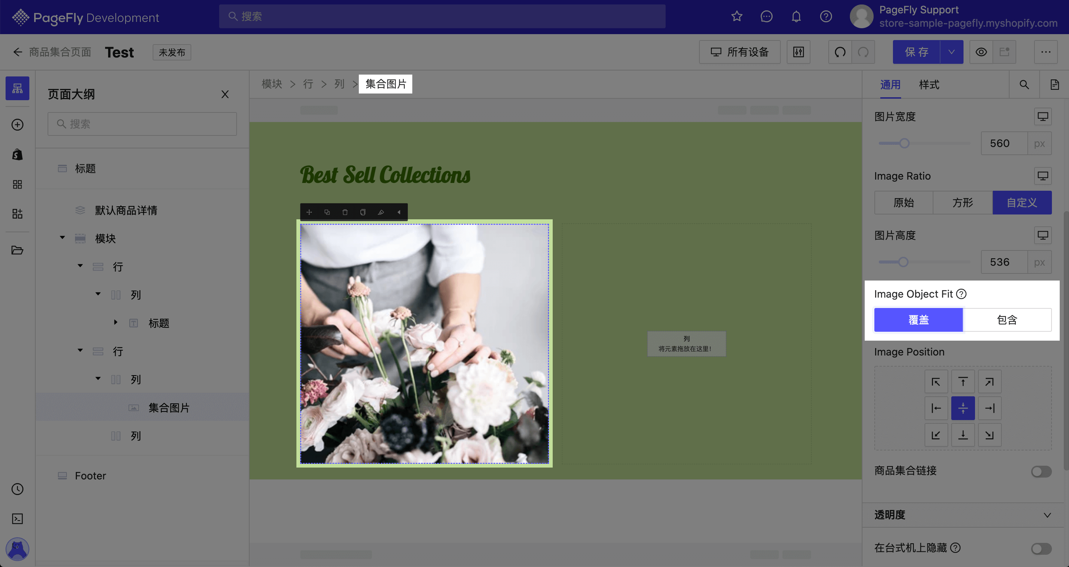This screenshot has width=1069, height=567.
Task: Switch to the 样式 tab
Action: [x=929, y=85]
